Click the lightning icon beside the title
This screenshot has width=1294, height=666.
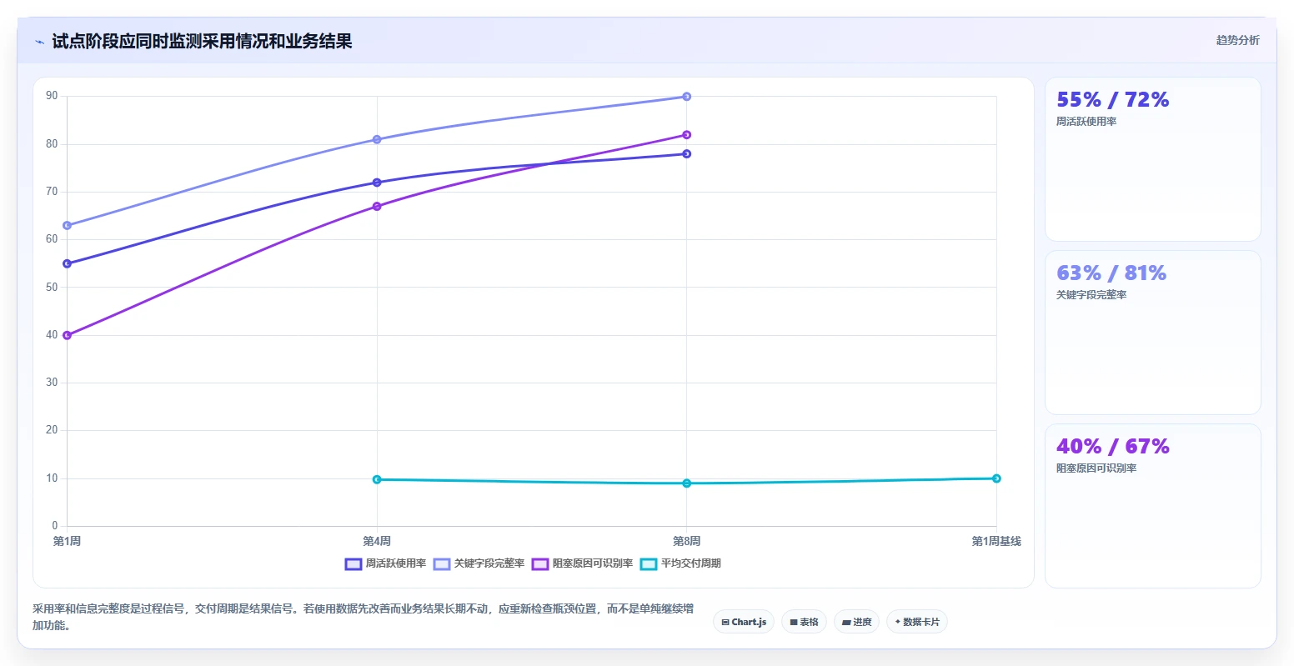point(39,42)
